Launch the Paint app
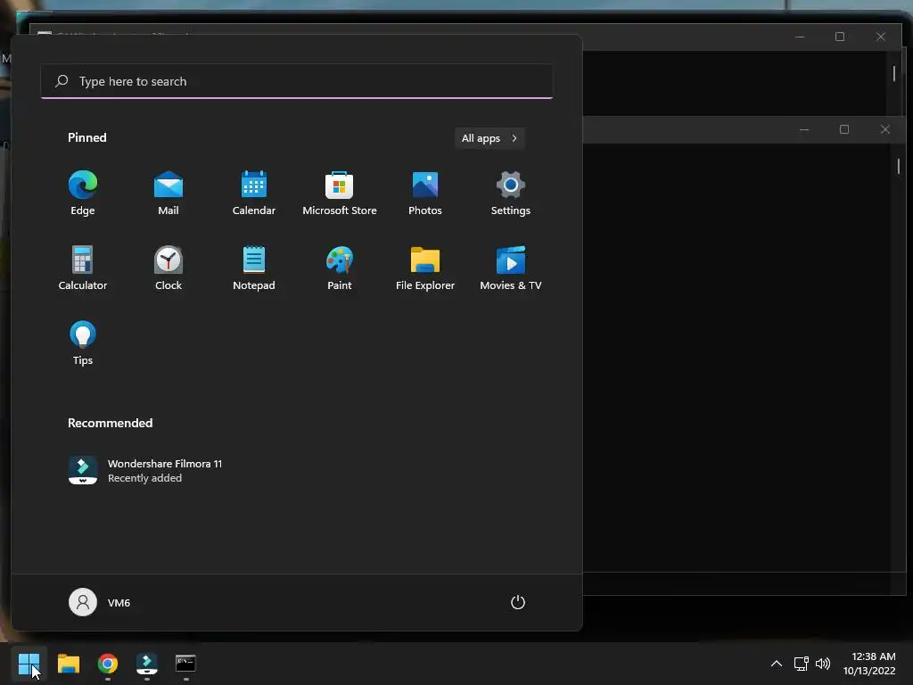 pos(340,268)
